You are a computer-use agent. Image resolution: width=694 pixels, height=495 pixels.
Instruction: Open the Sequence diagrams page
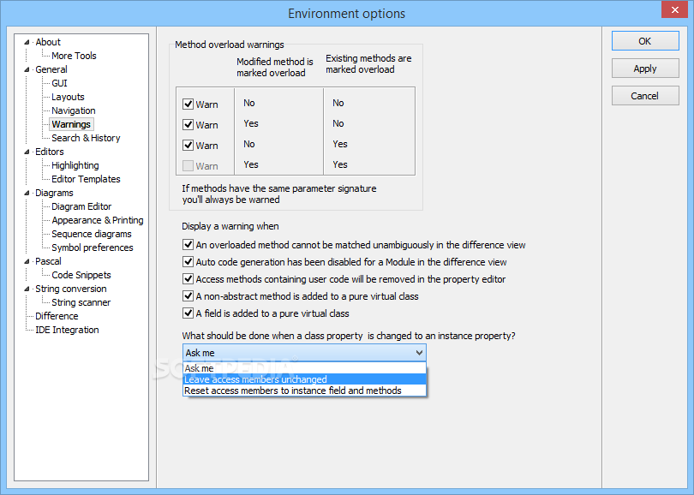click(92, 234)
